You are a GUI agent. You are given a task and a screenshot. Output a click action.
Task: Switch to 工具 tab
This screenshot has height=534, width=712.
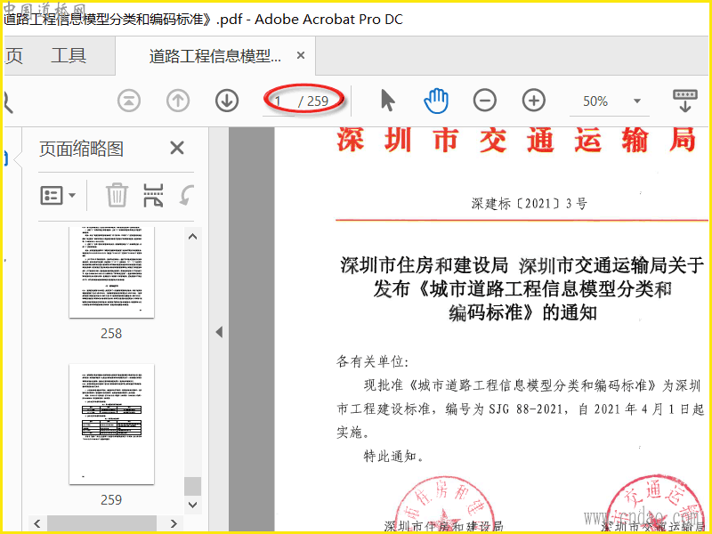click(x=69, y=56)
